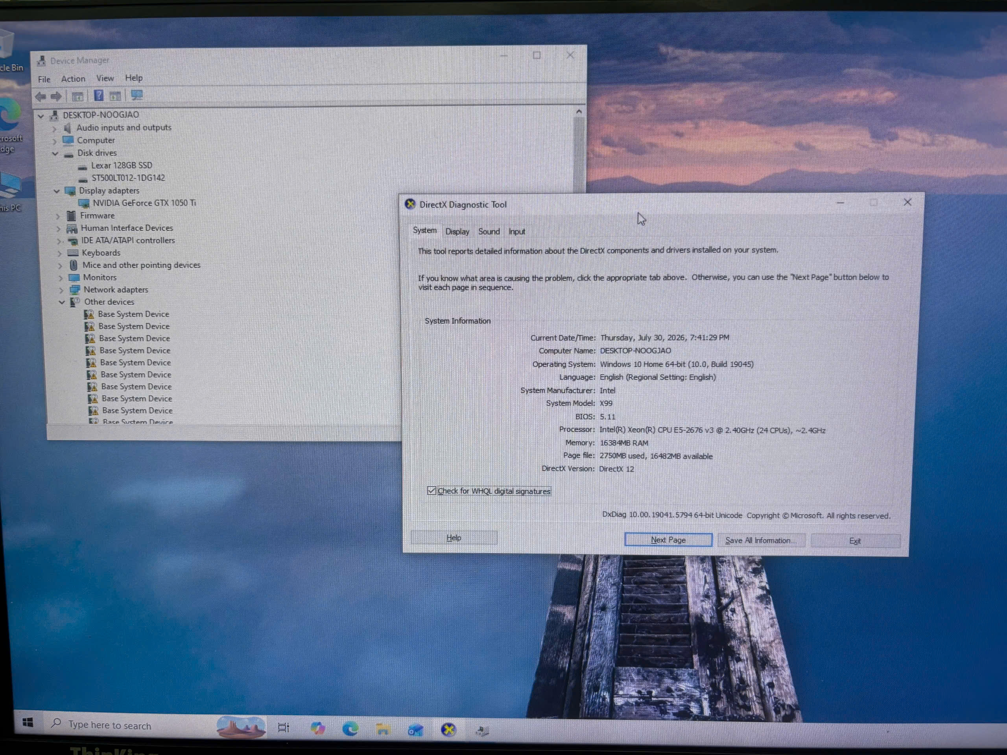Expand the Computer category

(x=55, y=141)
